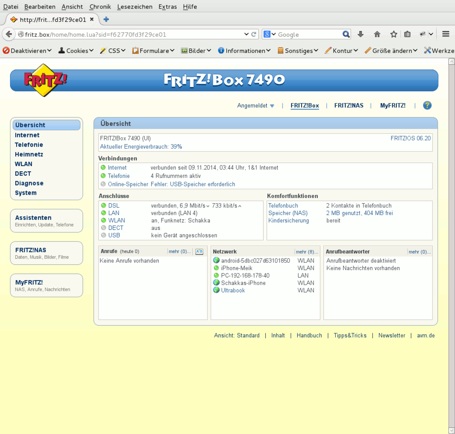Open the Assistenten box
Image resolution: width=455 pixels, height=434 pixels.
(x=47, y=221)
